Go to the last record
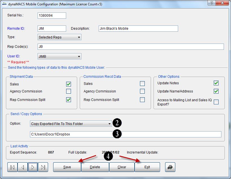The height and width of the screenshot is (179, 231). (x=43, y=167)
